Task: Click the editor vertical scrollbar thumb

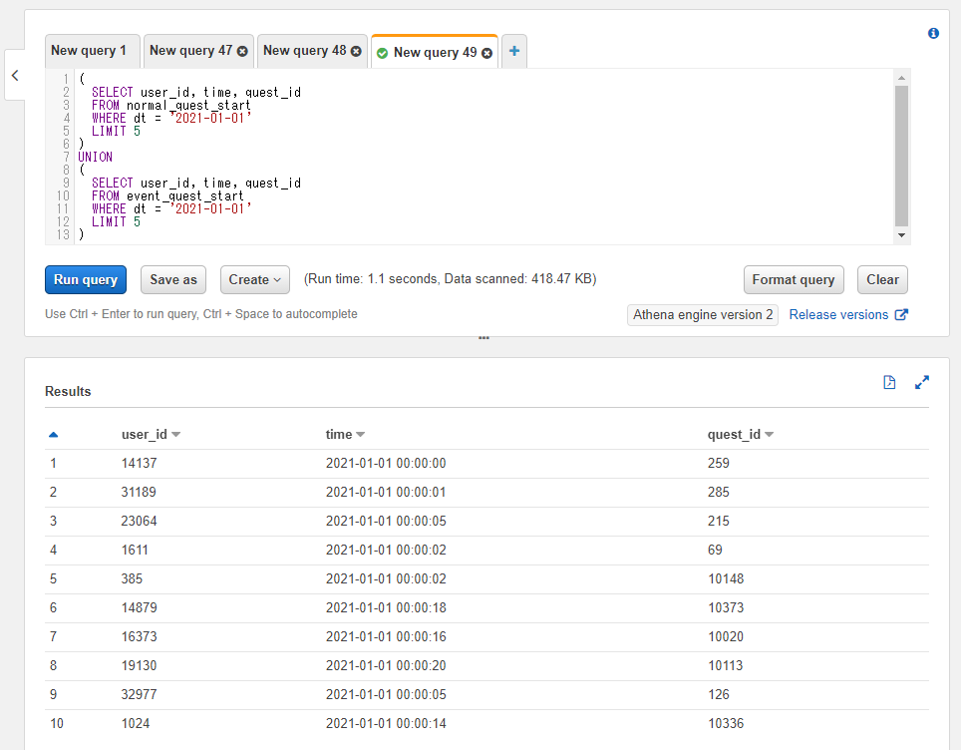Action: tap(901, 157)
